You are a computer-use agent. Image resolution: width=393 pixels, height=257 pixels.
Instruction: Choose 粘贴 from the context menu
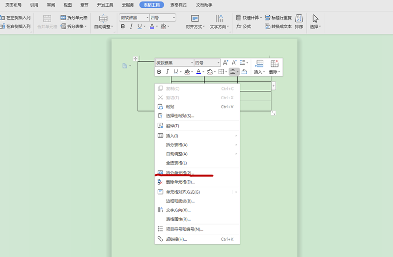pos(197,107)
